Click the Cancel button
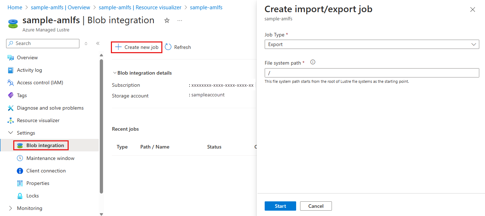485x216 pixels. (x=316, y=206)
